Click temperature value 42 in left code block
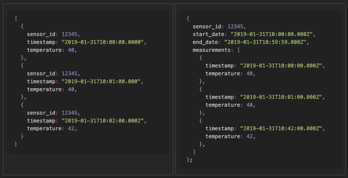 70,128
